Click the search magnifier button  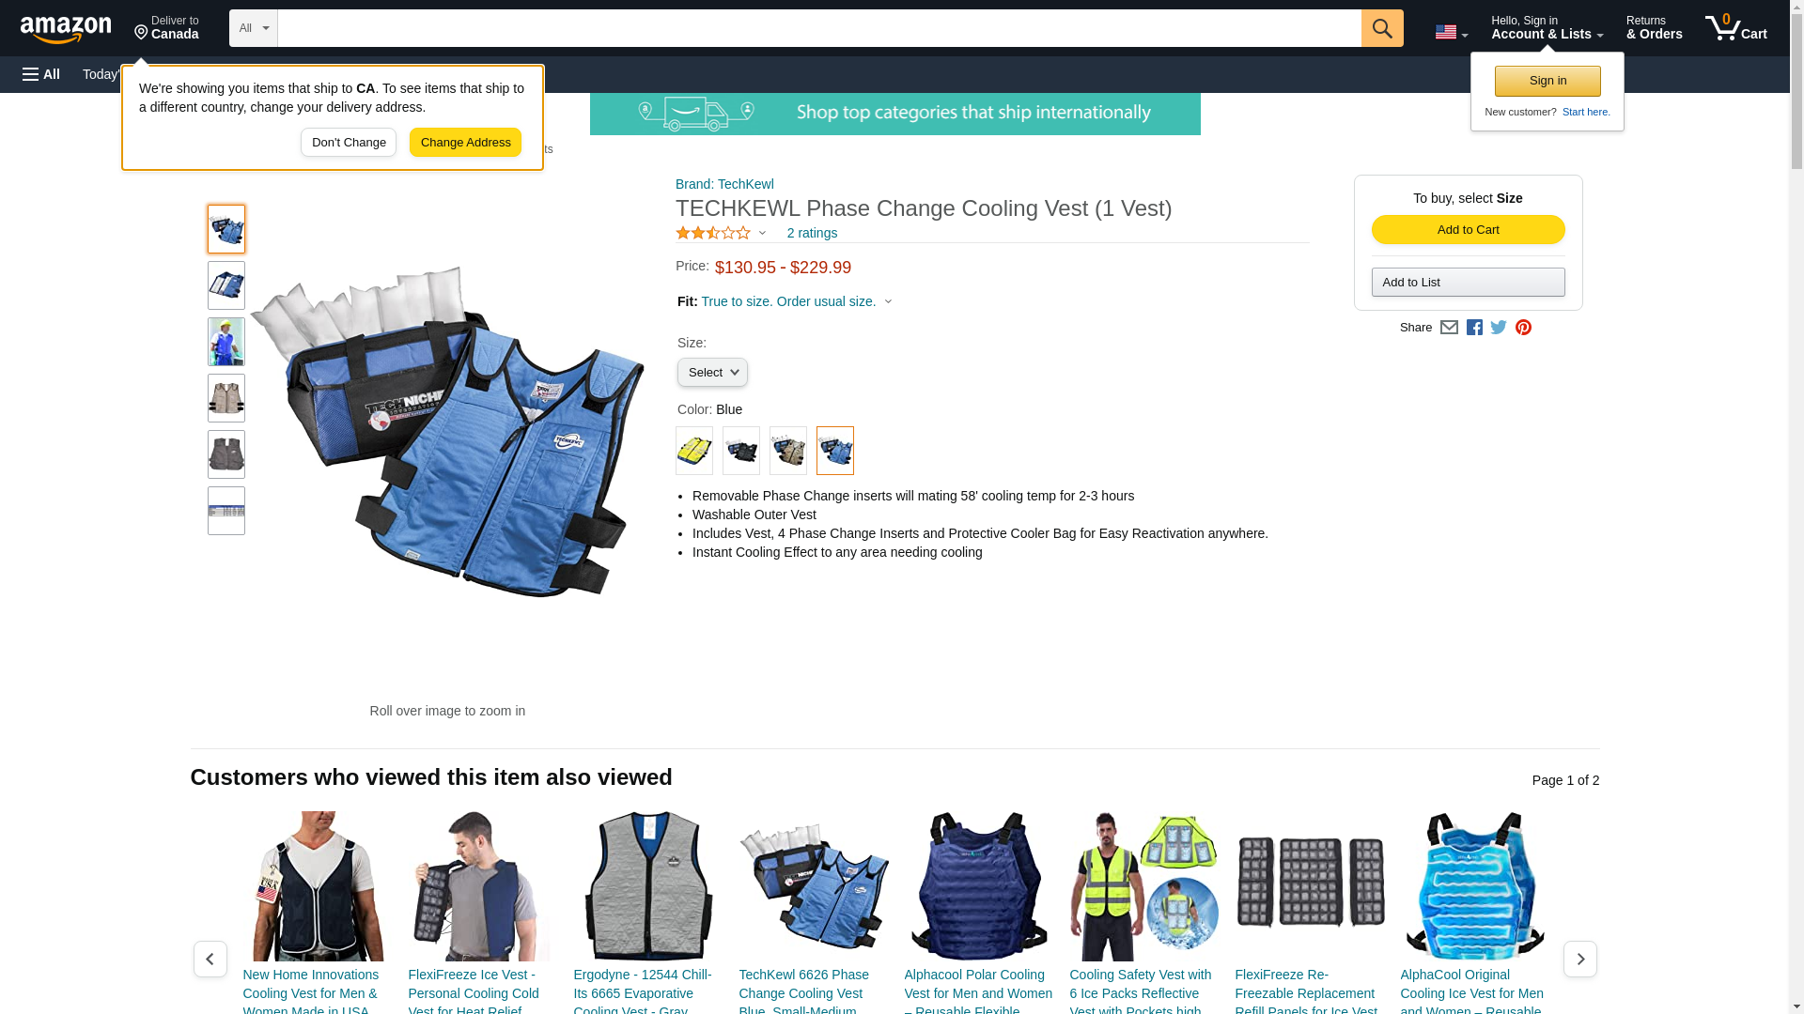click(x=1381, y=28)
